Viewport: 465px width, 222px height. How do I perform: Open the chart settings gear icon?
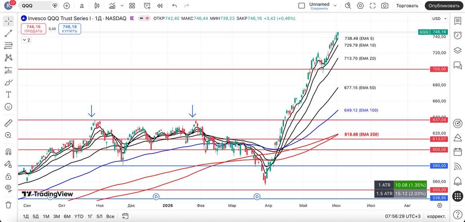(x=360, y=6)
